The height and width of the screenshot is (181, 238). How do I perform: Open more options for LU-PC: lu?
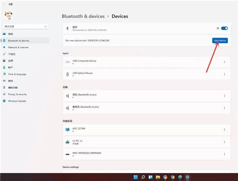pos(225,142)
